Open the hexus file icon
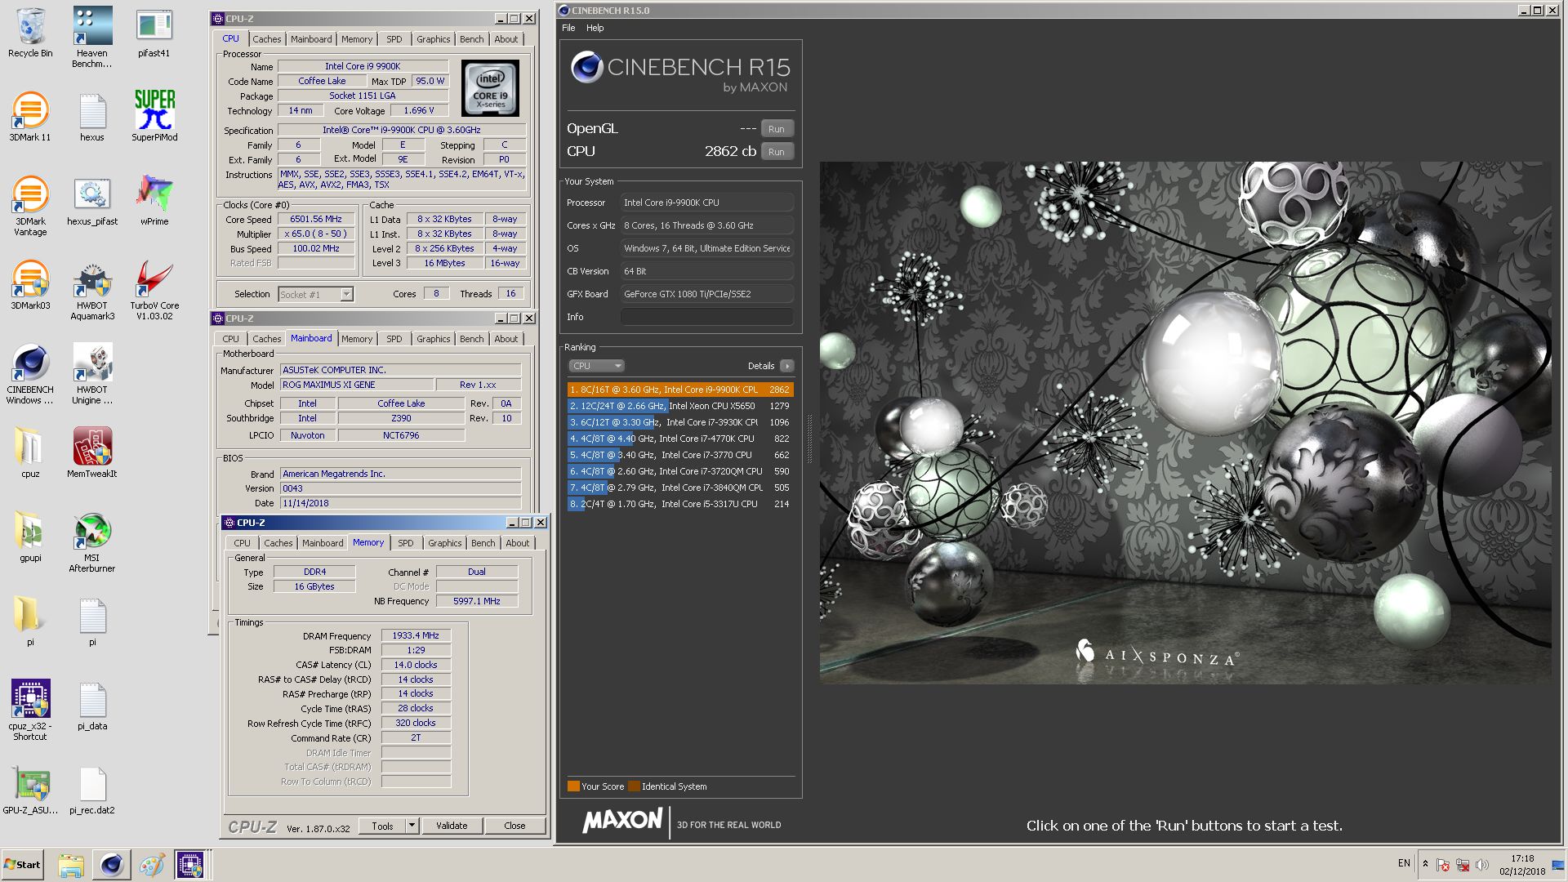The width and height of the screenshot is (1568, 882). coord(92,117)
